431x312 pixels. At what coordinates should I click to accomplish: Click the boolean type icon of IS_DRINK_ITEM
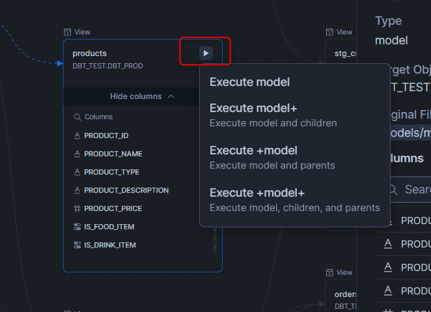pyautogui.click(x=77, y=245)
